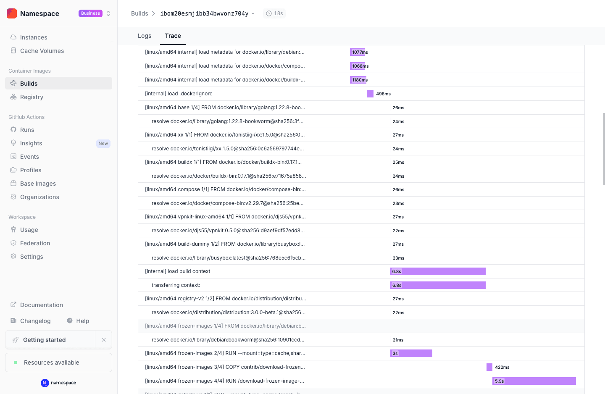
Task: Click the Usage scale icon
Action: [13, 230]
